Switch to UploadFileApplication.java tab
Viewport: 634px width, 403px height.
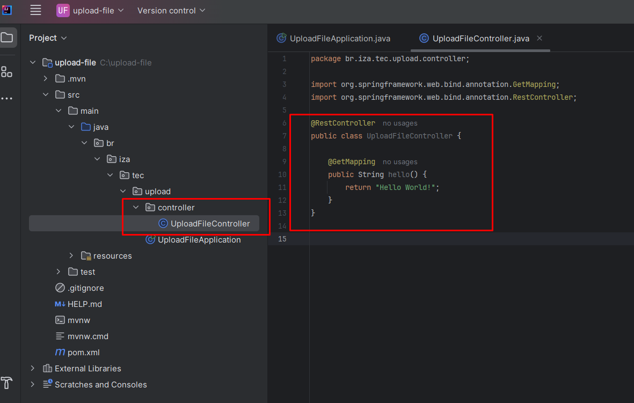[333, 39]
